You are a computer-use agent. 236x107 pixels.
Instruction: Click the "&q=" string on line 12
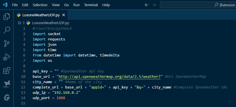coord(140,87)
